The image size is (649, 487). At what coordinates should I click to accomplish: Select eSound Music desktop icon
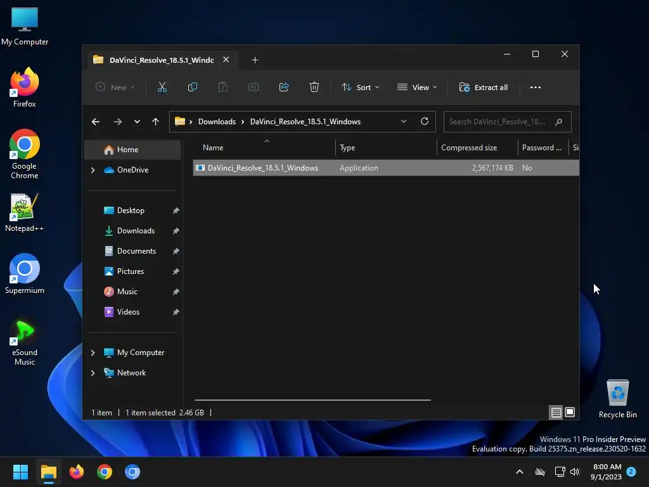[x=25, y=342]
